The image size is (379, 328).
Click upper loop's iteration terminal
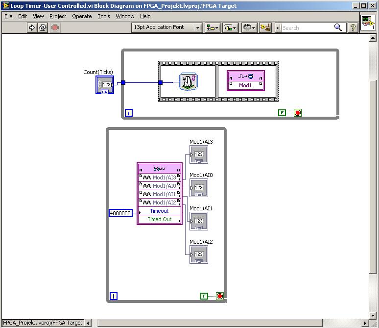tap(129, 113)
